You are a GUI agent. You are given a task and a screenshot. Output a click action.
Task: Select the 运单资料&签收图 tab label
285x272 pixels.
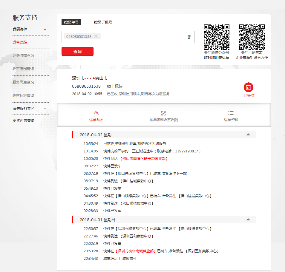click(x=164, y=120)
